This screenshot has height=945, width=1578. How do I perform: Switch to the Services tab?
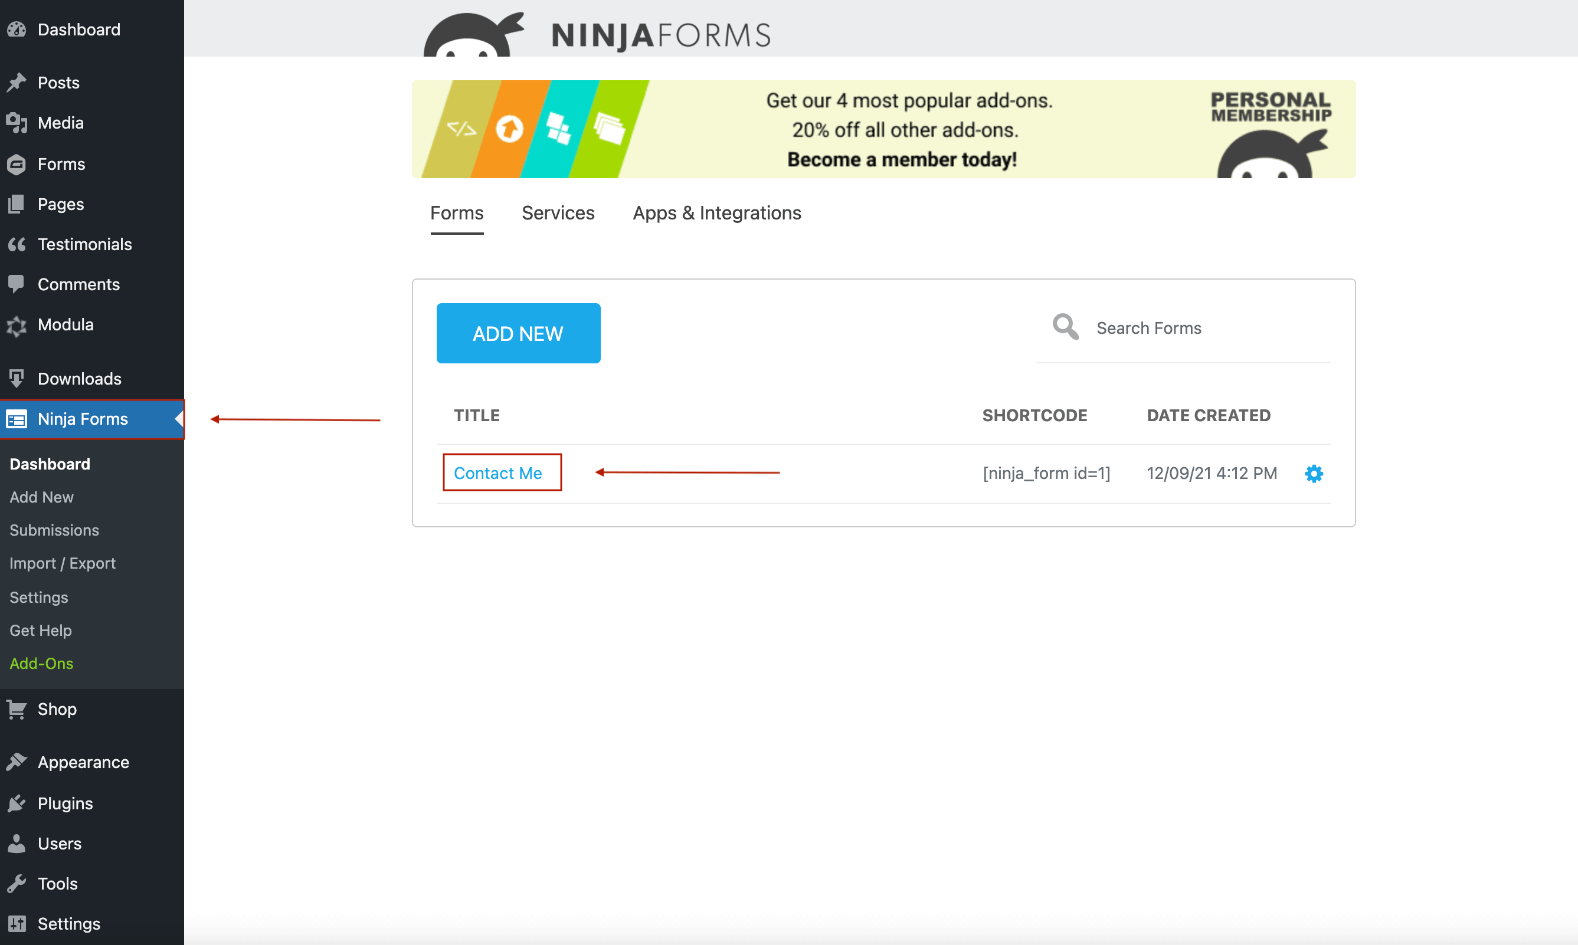pos(558,214)
